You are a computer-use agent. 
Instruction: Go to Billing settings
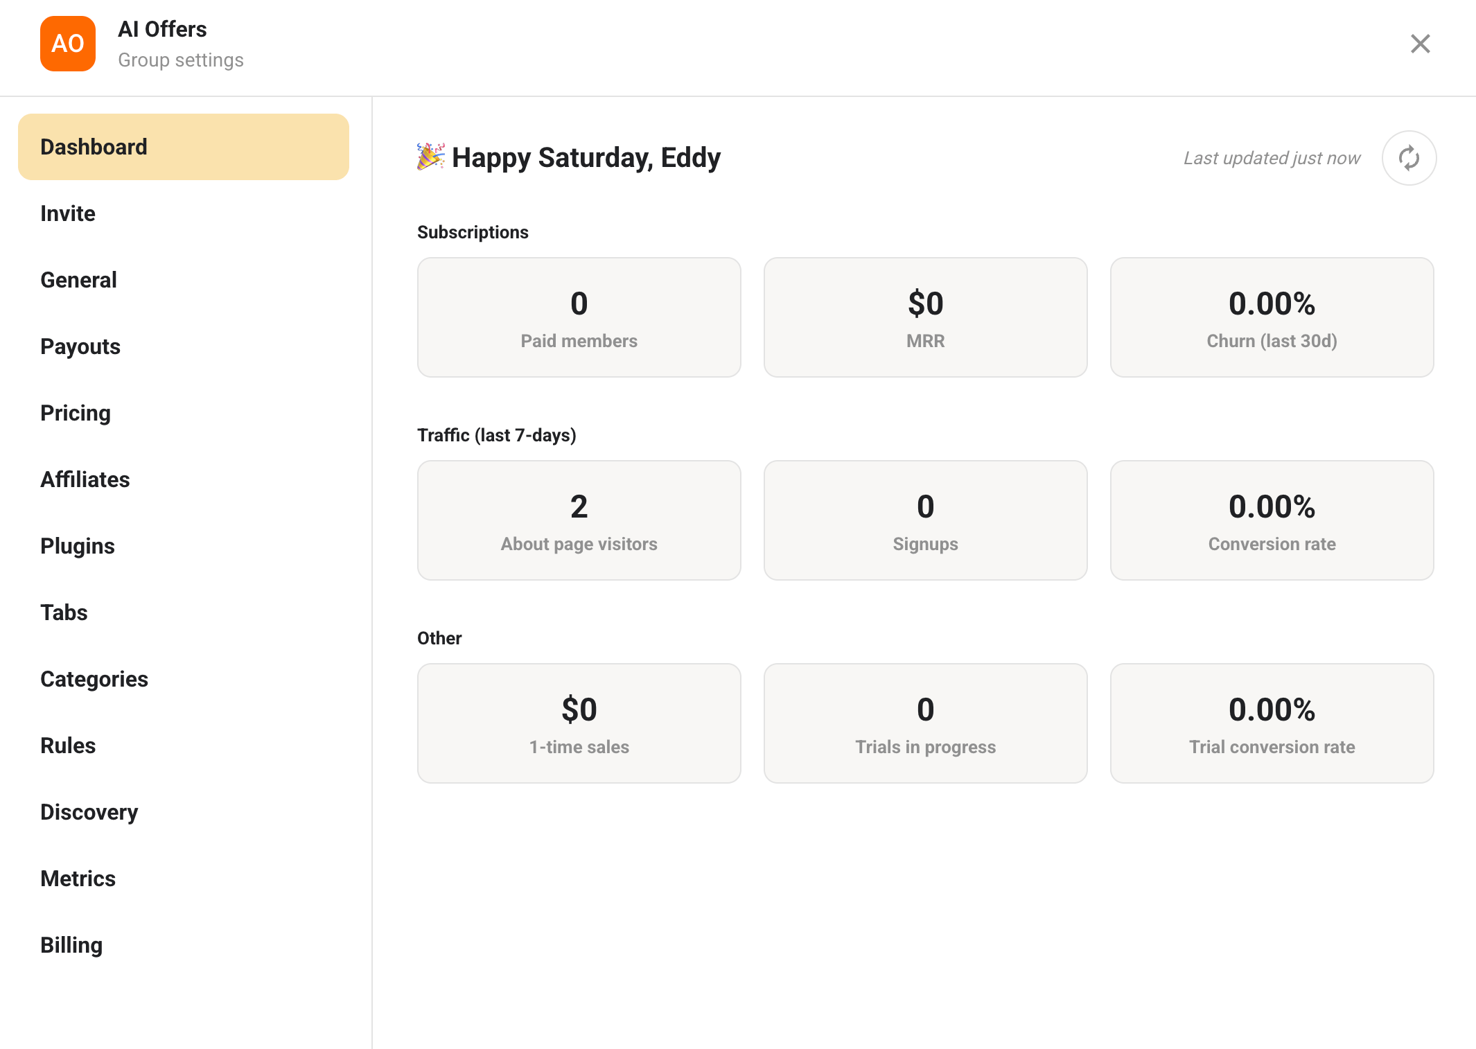pos(71,945)
